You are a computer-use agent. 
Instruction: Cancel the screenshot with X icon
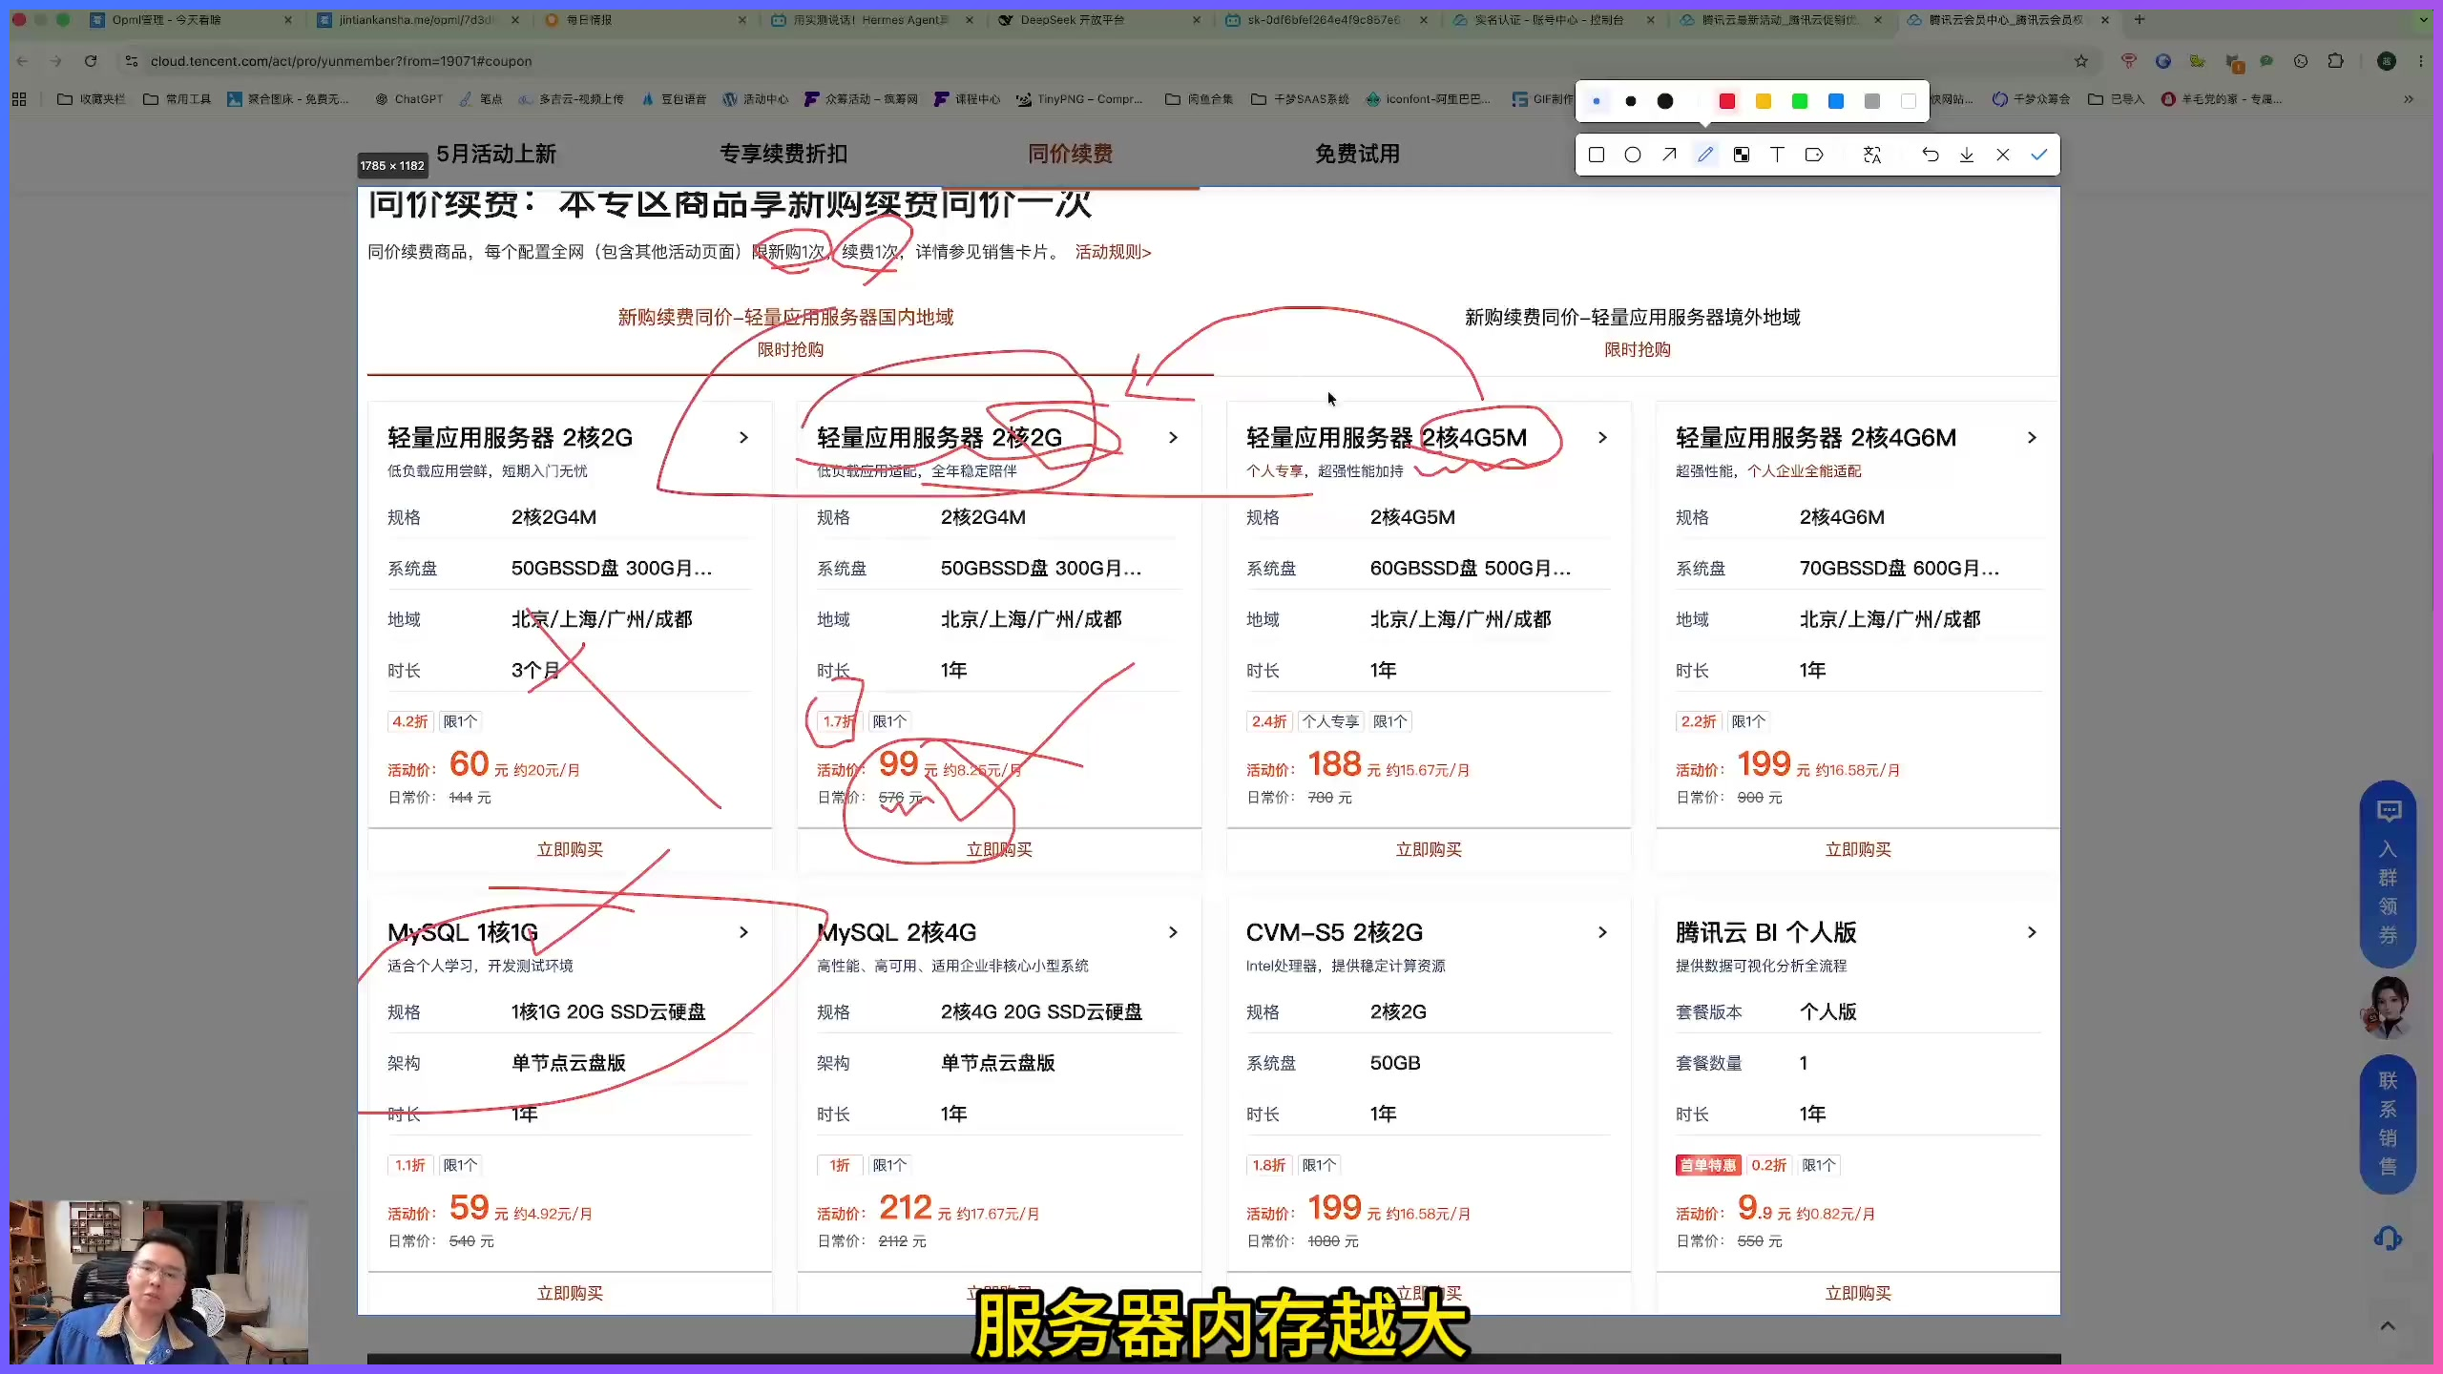(2003, 155)
